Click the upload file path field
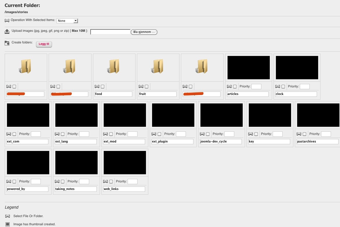The height and width of the screenshot is (227, 340). click(x=110, y=32)
